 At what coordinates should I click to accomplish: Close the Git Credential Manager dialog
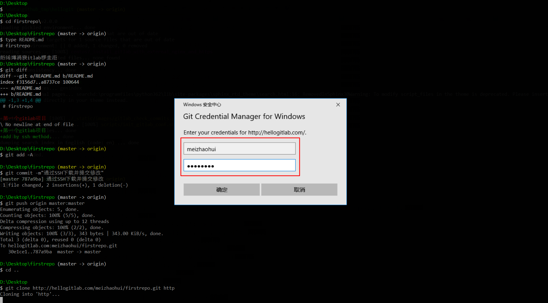tap(338, 105)
